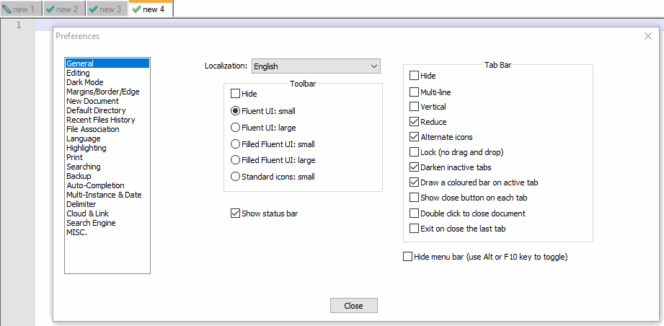Close the Preferences dialog with the X icon
Screen dimensions: 664x326
click(647, 36)
